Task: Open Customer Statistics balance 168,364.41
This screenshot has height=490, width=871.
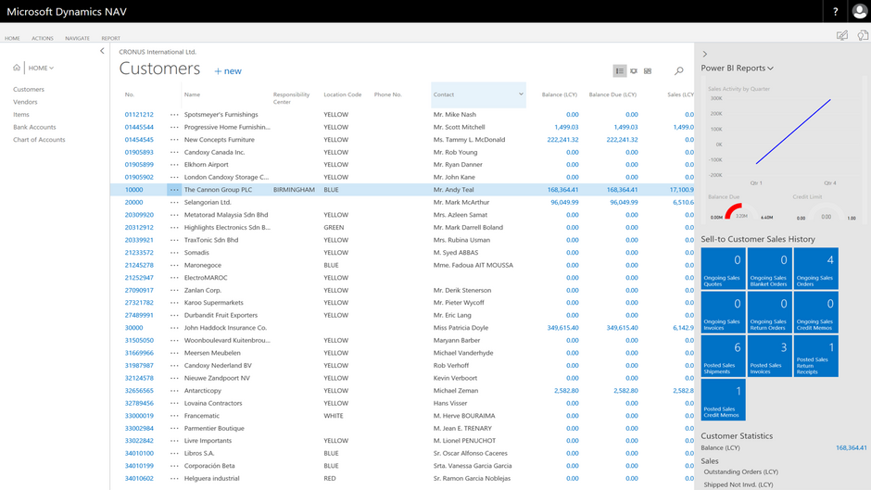Action: point(851,447)
